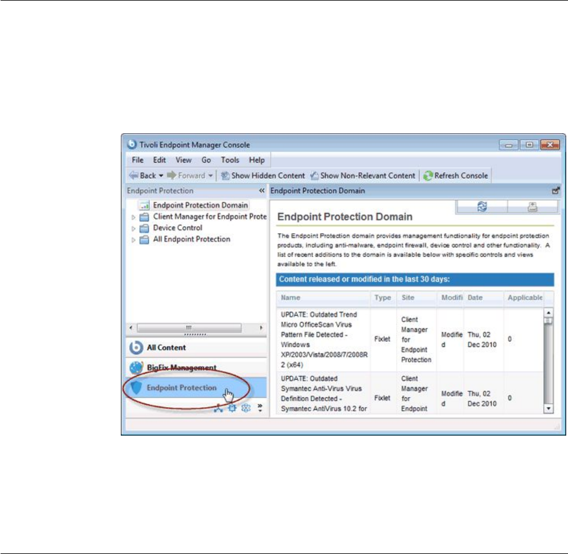The image size is (568, 554).
Task: Open the Go menu
Action: pyautogui.click(x=206, y=160)
